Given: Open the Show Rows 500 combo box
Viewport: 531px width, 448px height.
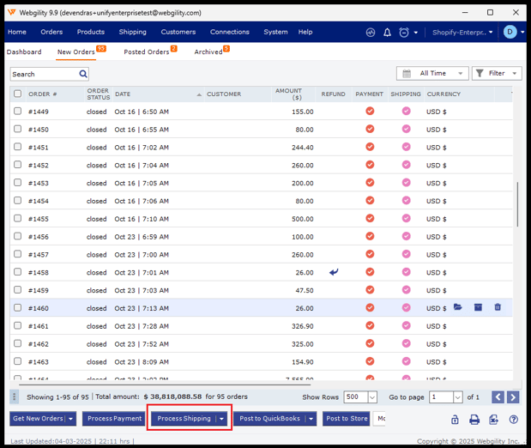Looking at the screenshot, I should (360, 397).
